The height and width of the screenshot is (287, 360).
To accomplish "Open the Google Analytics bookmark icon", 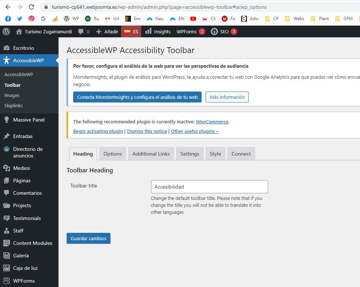I will click(x=55, y=19).
